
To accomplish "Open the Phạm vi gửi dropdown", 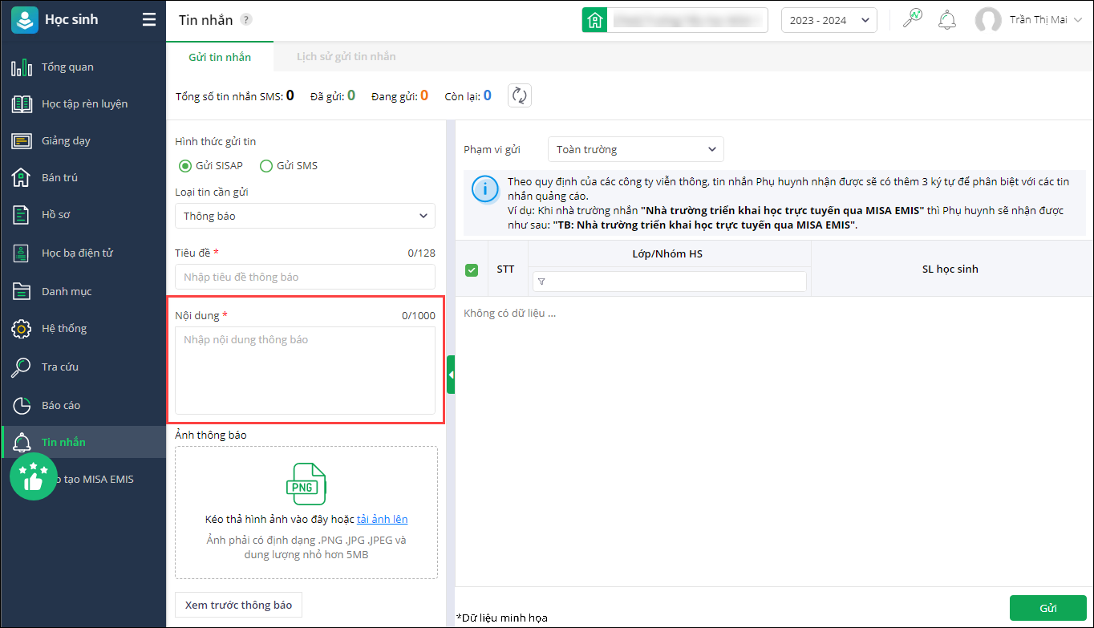I will [x=636, y=149].
